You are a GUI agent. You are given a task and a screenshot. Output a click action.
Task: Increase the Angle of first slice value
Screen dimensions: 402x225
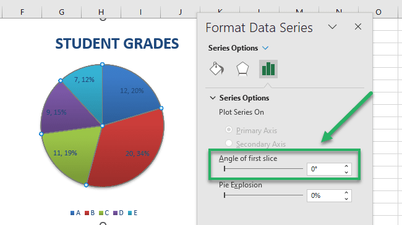point(346,166)
